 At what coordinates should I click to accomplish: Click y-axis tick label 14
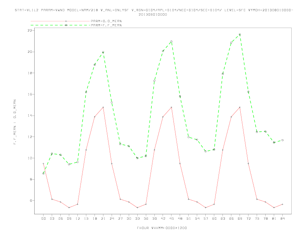pos(30,115)
